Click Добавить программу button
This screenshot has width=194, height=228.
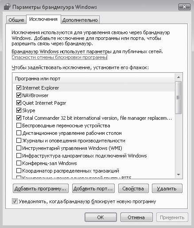click(41, 189)
